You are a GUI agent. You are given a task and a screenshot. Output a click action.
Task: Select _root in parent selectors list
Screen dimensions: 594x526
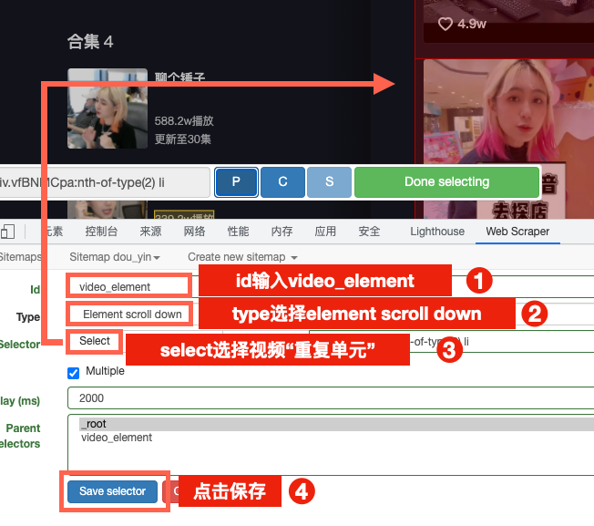(94, 425)
